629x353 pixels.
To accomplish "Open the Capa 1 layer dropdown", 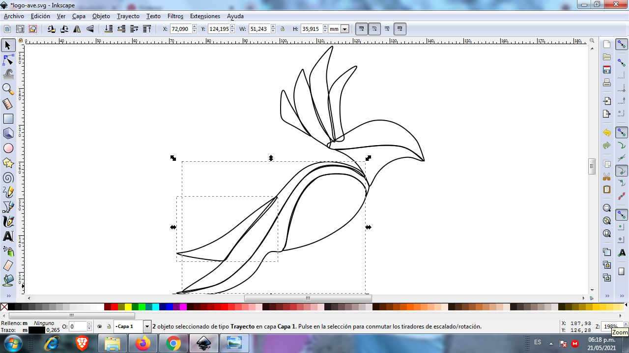I will 147,326.
